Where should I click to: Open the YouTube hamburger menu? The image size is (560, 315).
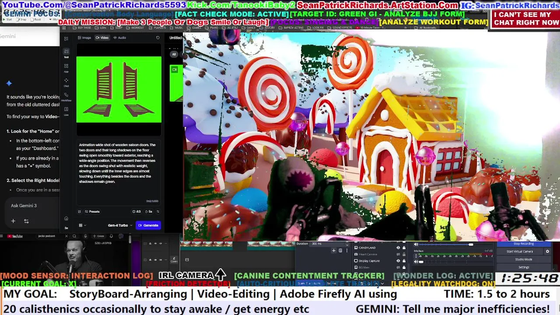(x=2, y=236)
